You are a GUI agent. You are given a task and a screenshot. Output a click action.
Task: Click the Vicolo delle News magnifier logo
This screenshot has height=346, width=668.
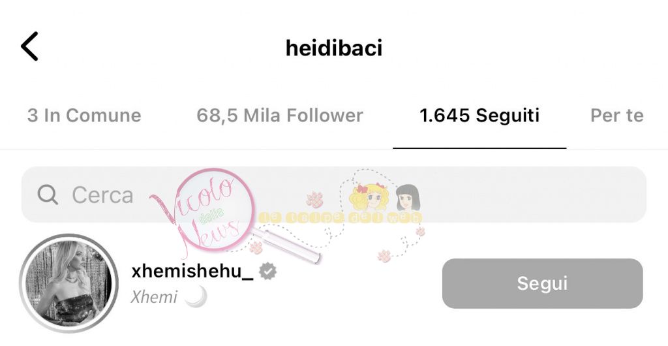point(212,212)
